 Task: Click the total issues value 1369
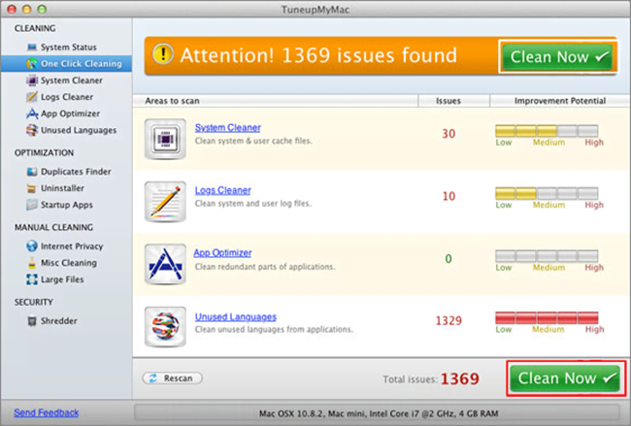[x=460, y=378]
